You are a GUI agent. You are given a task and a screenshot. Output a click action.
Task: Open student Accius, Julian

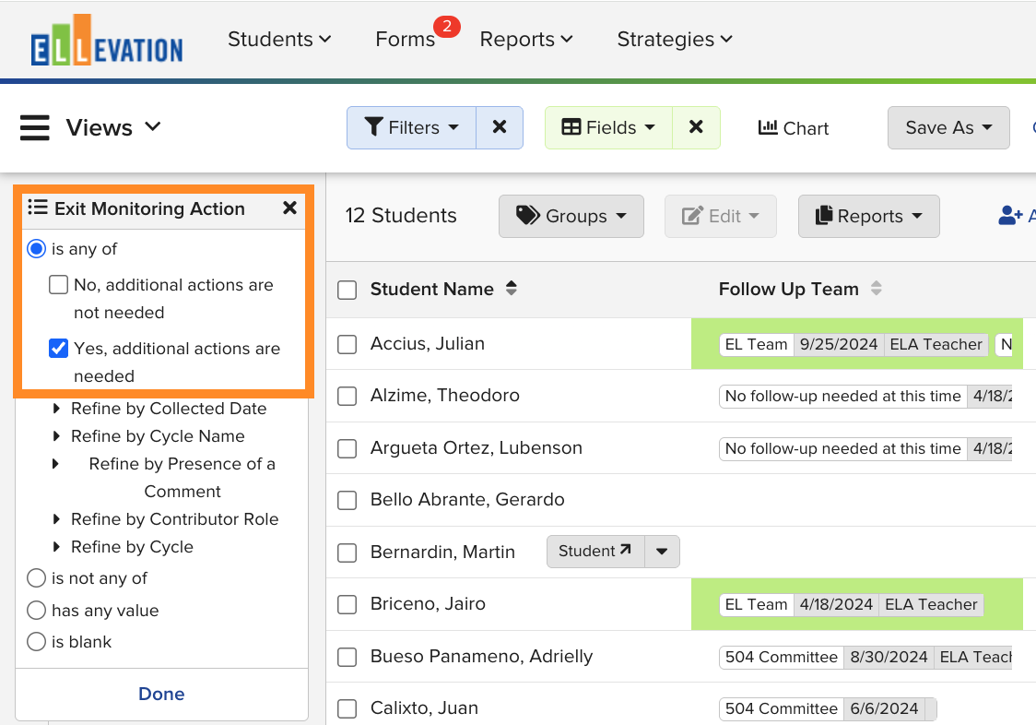(428, 343)
